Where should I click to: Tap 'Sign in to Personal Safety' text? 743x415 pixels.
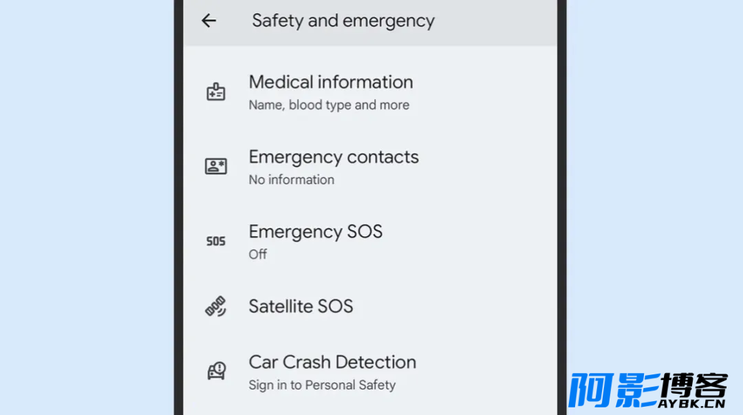tap(322, 385)
